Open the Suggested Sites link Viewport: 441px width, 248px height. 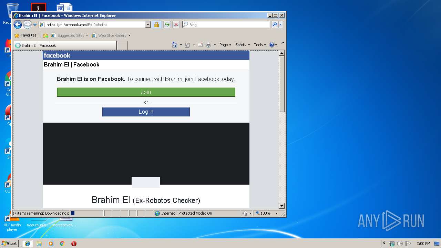[69, 35]
